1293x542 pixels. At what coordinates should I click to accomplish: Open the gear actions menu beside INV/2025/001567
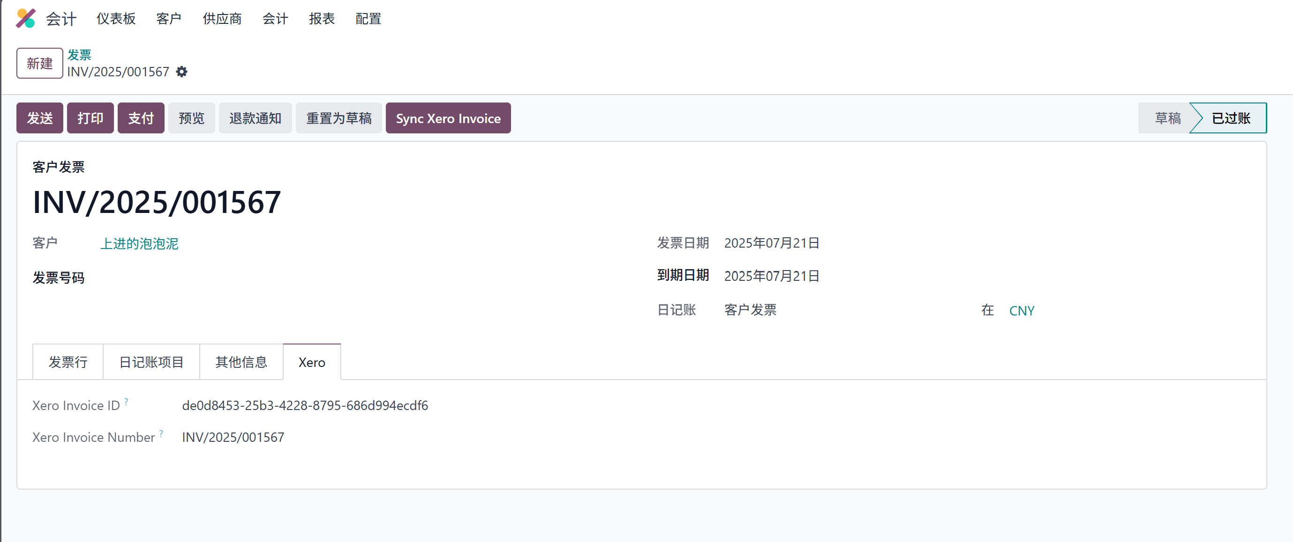point(182,72)
